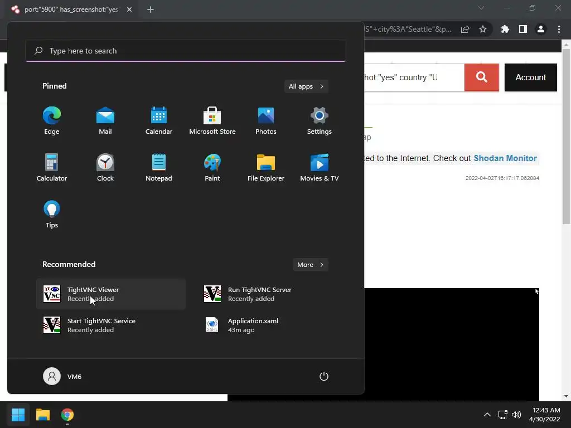Click the red Shodan search button
The image size is (571, 428).
481,77
